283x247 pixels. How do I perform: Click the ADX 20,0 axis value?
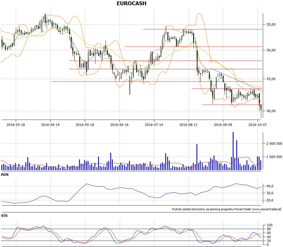270,200
